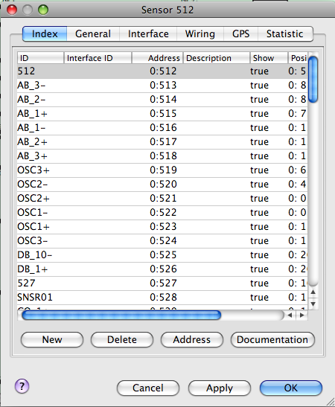This screenshot has width=335, height=407.
Task: Select the SNSR01 row in the list
Action: pyautogui.click(x=162, y=298)
